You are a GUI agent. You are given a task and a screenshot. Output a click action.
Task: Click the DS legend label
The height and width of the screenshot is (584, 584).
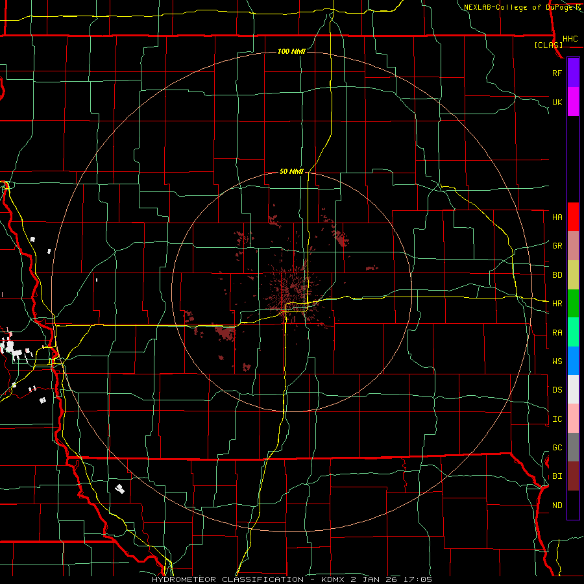click(x=557, y=390)
